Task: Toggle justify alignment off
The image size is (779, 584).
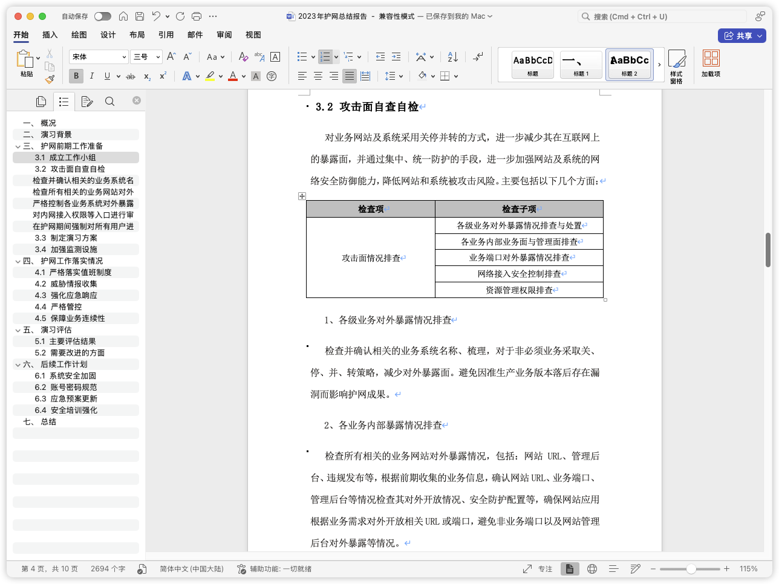Action: tap(349, 76)
